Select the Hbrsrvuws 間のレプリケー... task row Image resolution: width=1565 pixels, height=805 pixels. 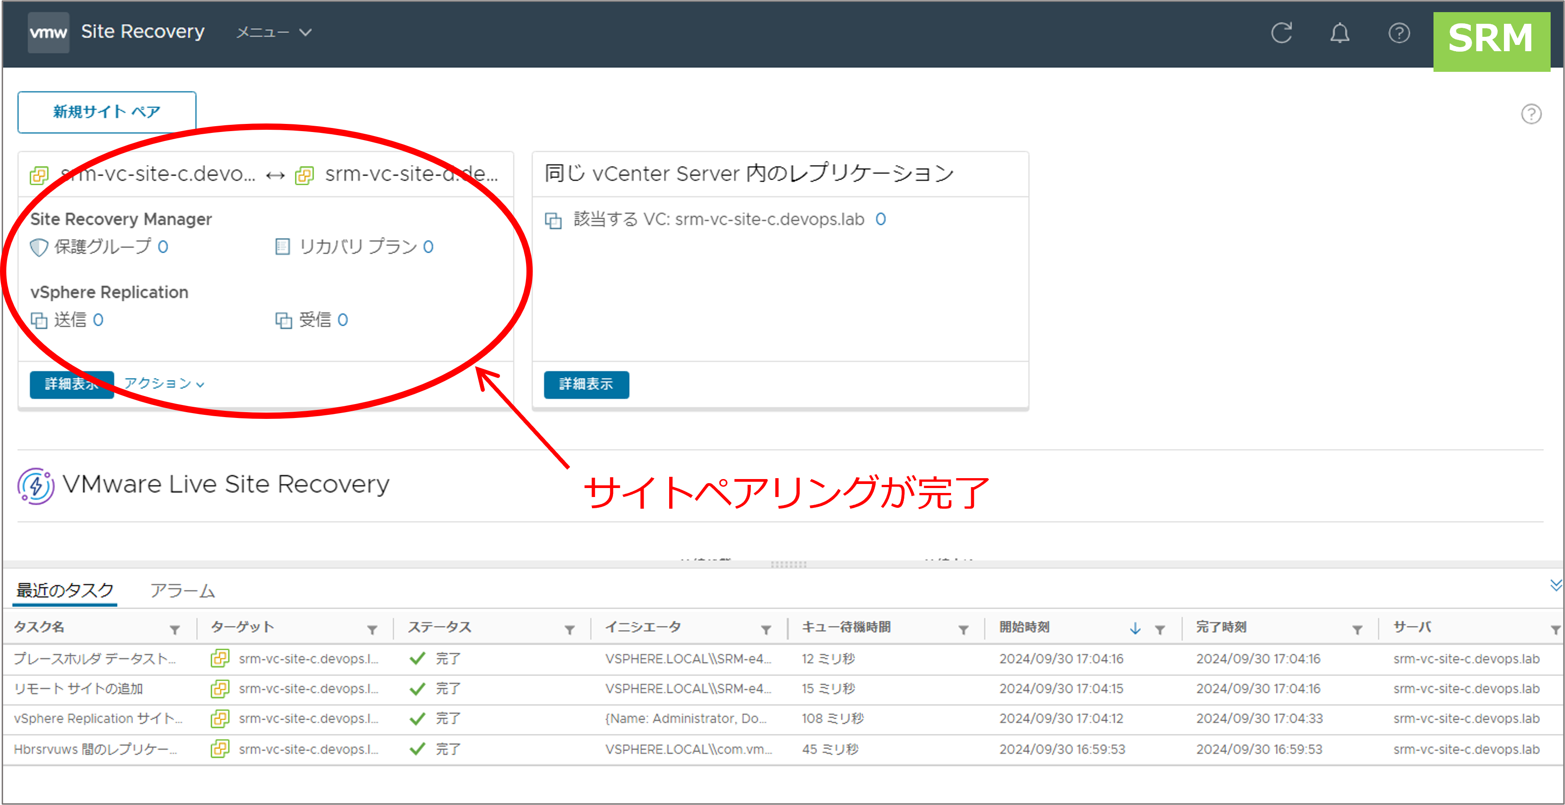click(783, 749)
